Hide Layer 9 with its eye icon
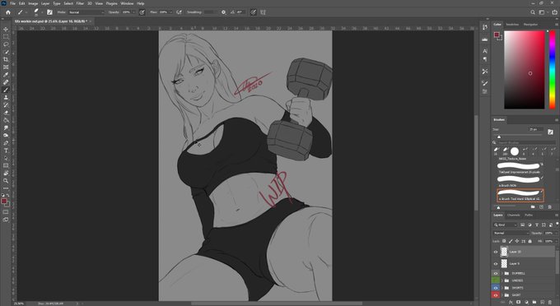The image size is (560, 306). tap(496, 263)
